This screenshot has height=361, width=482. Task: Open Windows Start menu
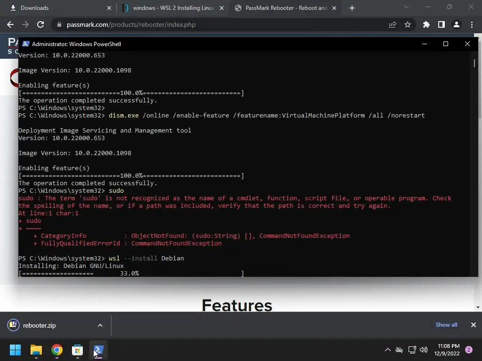pyautogui.click(x=15, y=350)
